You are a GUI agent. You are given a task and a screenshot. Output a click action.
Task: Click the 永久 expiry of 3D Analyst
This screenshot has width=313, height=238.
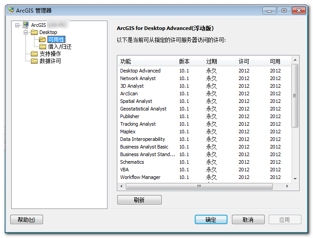[211, 86]
